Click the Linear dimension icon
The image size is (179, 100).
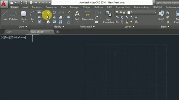point(96,12)
